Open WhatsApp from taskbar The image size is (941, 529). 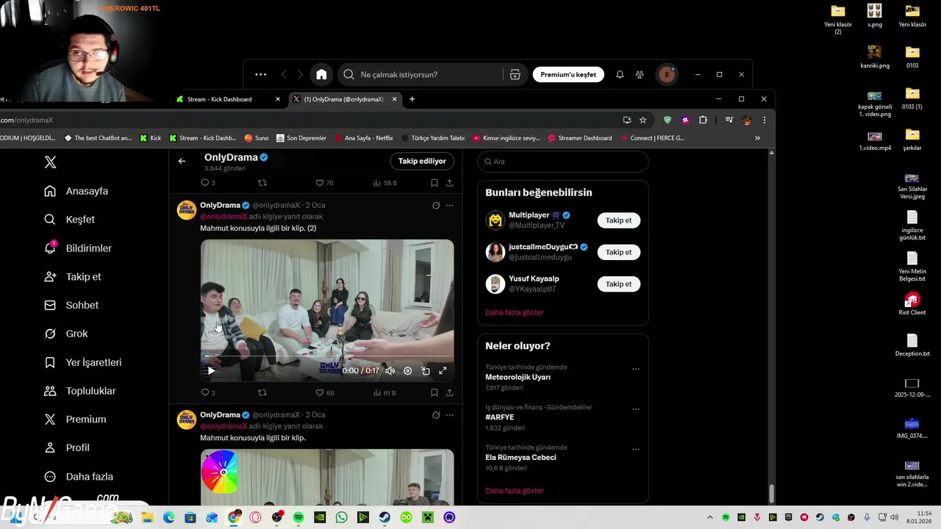[x=341, y=517]
